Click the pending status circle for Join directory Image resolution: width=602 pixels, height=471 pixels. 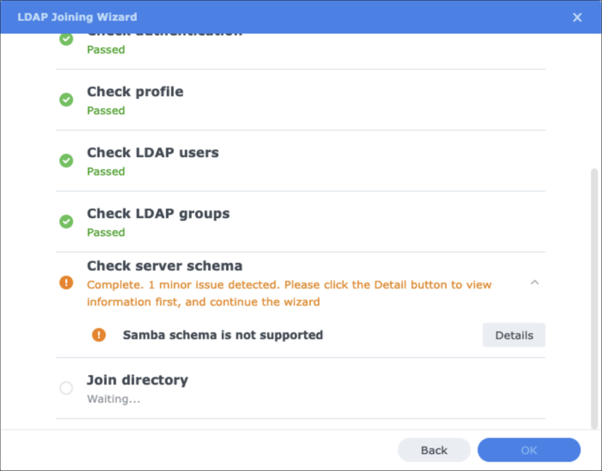pyautogui.click(x=66, y=388)
